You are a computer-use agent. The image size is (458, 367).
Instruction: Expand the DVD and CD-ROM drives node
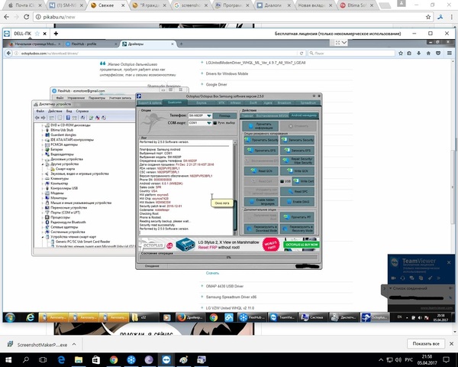tap(42, 125)
